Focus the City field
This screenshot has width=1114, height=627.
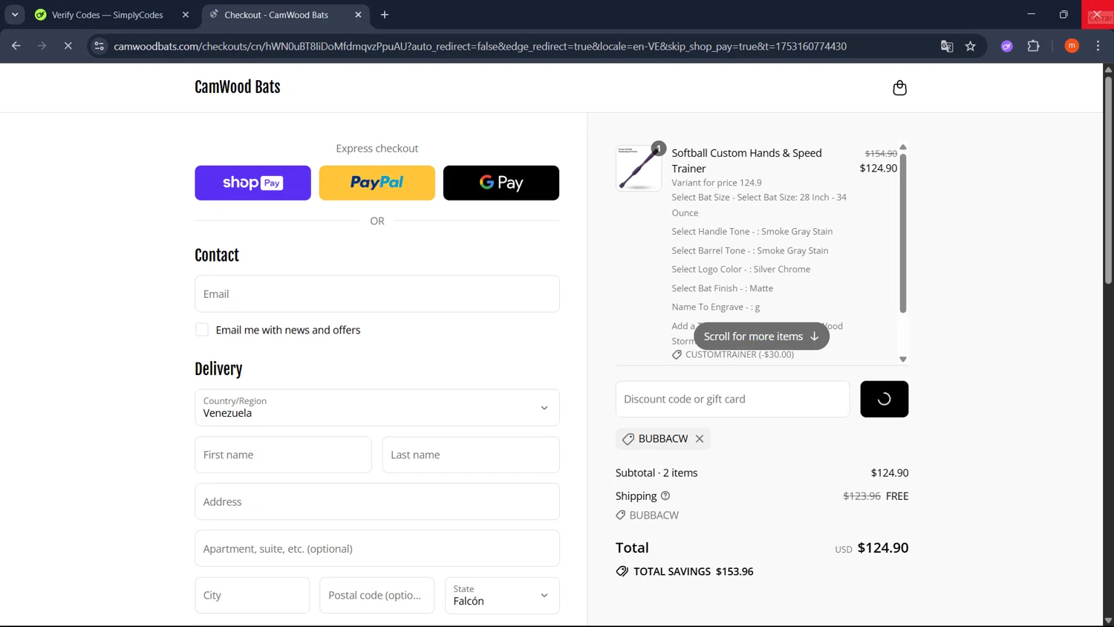pos(252,595)
